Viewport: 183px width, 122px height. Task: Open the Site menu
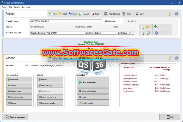coord(11,7)
